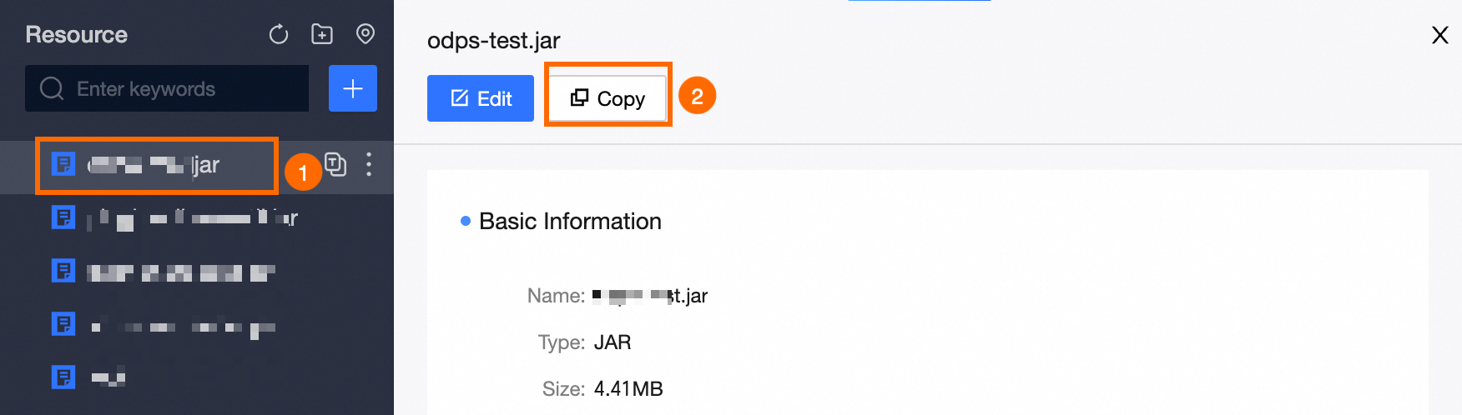This screenshot has height=415, width=1462.
Task: Type in the Enter keywords search field
Action: (x=184, y=88)
